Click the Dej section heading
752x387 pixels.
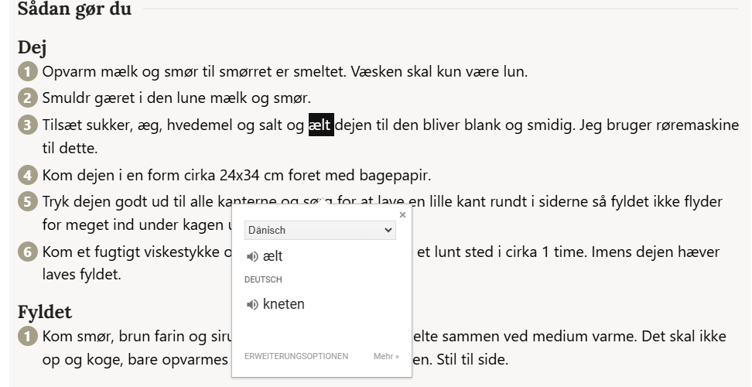point(32,47)
